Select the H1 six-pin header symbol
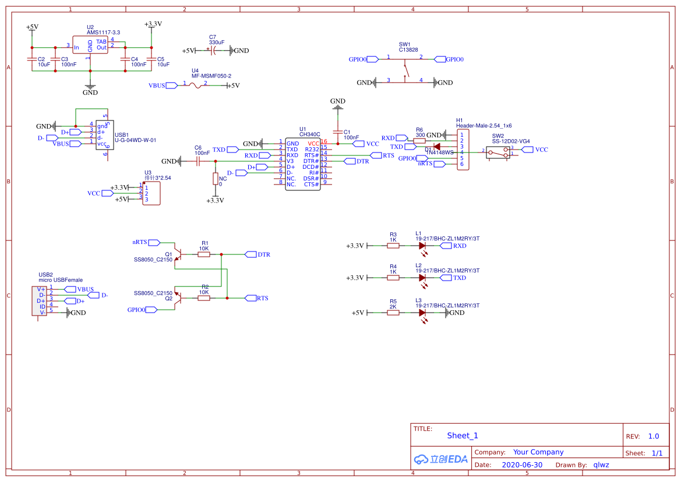The image size is (681, 482). 463,150
